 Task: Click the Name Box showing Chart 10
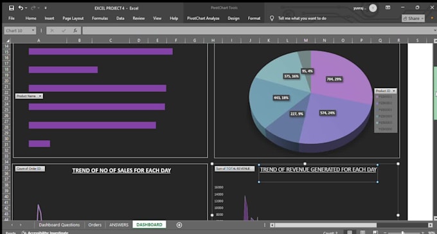pyautogui.click(x=17, y=31)
